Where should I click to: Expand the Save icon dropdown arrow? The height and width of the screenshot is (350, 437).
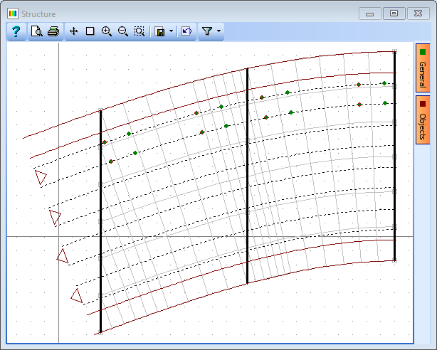click(x=171, y=32)
